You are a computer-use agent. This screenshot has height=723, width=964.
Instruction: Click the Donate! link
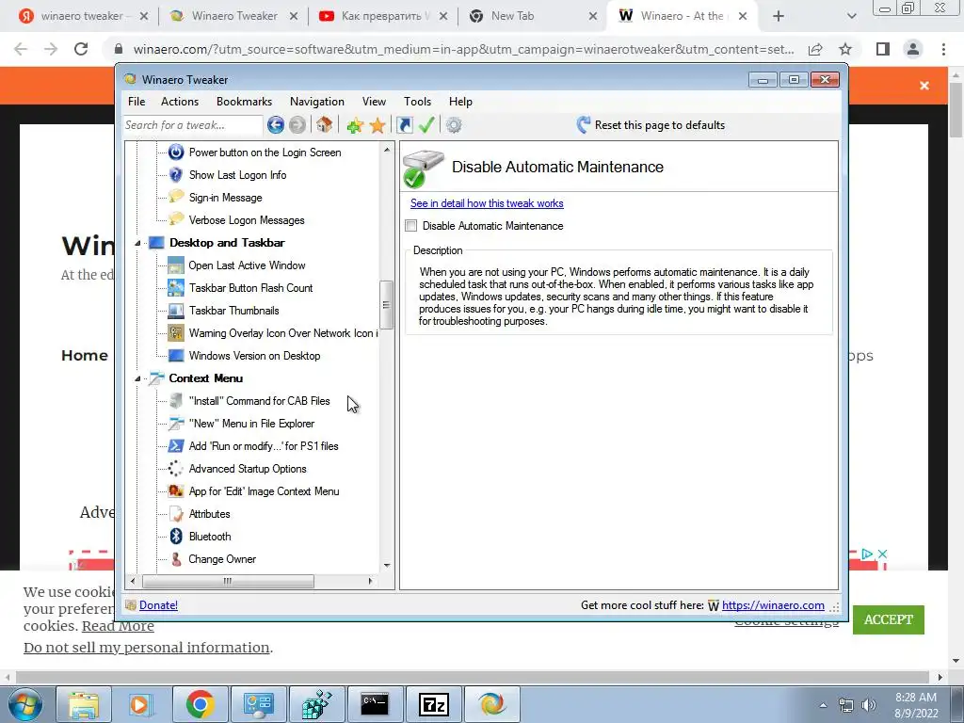tap(158, 605)
